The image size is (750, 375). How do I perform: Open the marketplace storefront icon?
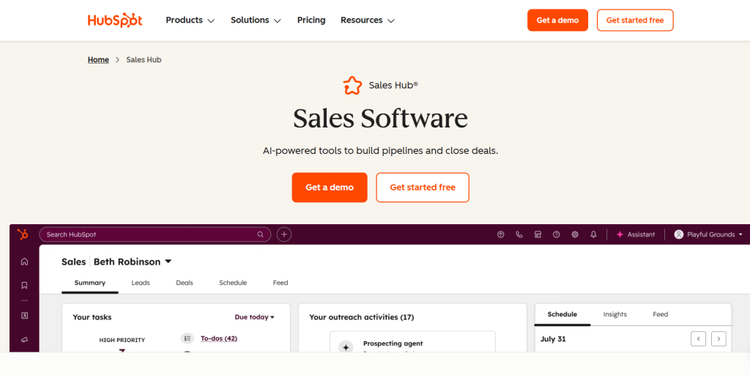[x=538, y=234]
